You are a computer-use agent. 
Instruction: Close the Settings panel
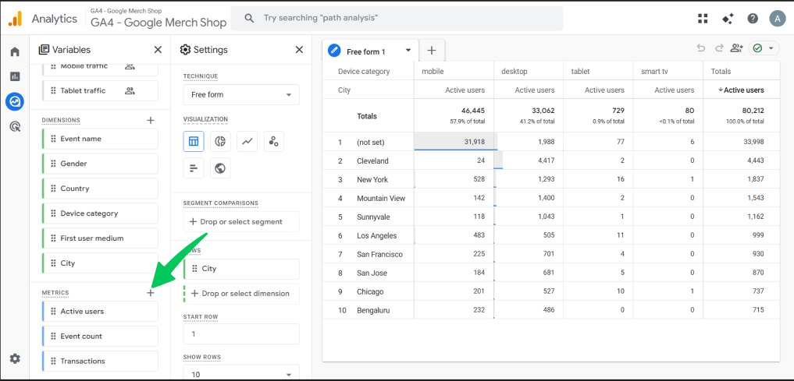pos(299,50)
